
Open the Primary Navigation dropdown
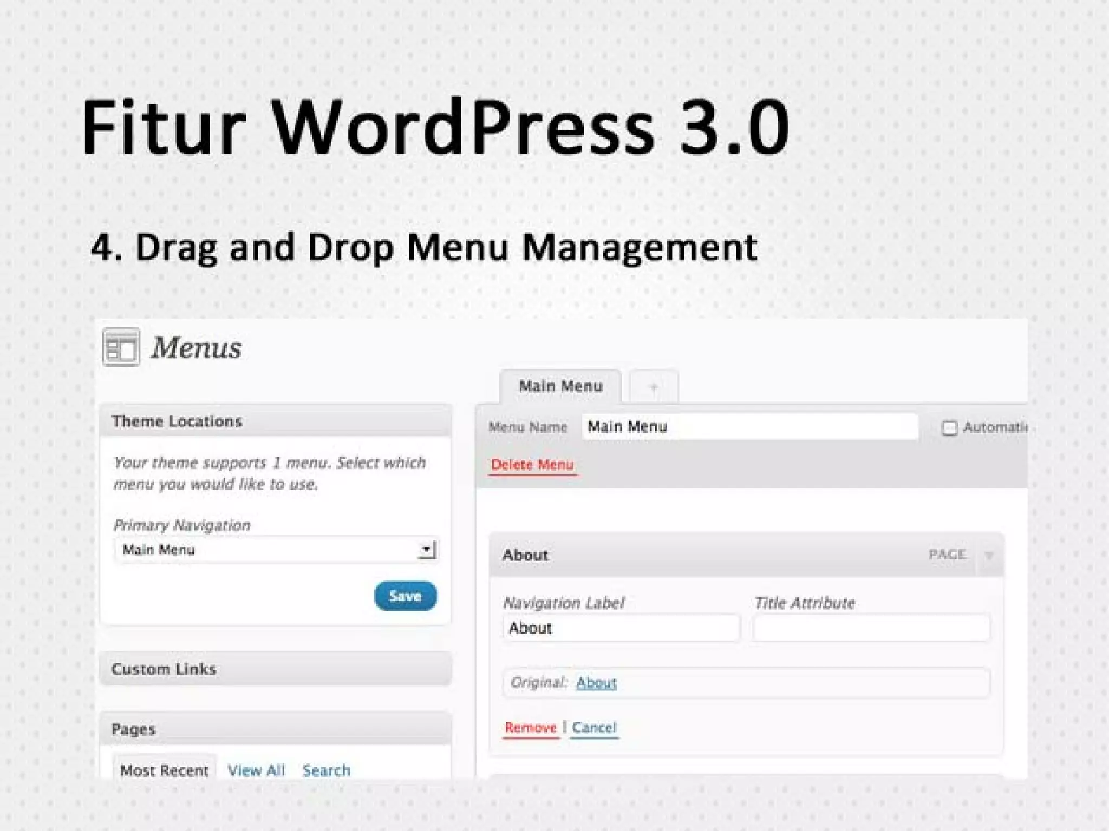coord(276,550)
